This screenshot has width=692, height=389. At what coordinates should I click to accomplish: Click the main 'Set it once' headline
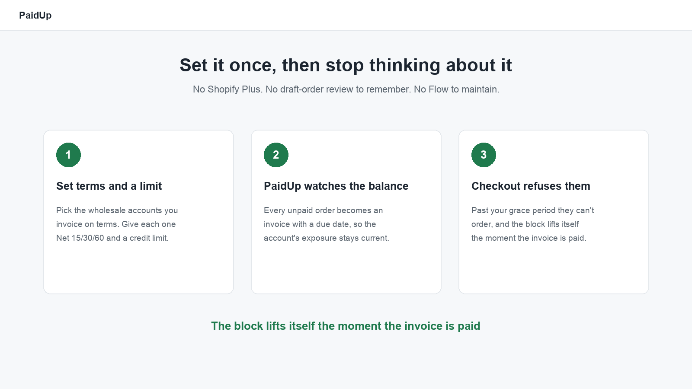click(x=346, y=65)
